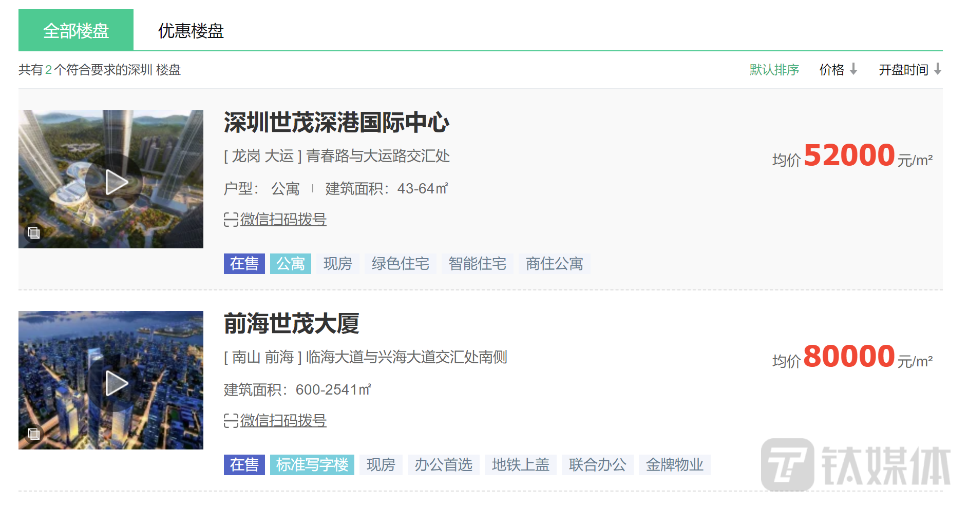Click 现房 tag on 前海世茂大厦

tap(381, 465)
